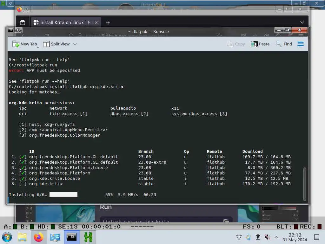Screen dimensions: 325x244
Task: Click the Firefox logo in window title bar
Action: tap(19, 9)
